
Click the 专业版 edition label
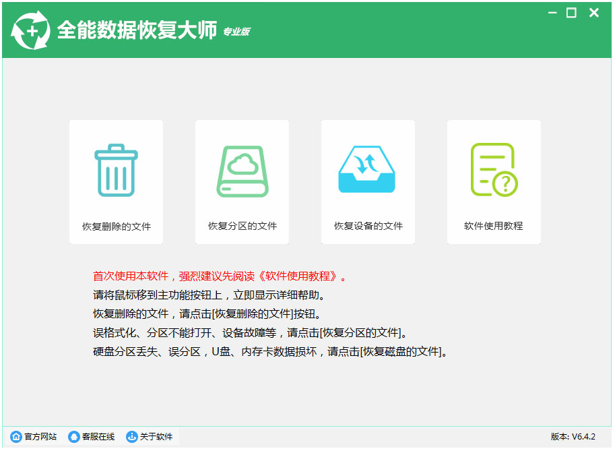(x=236, y=32)
